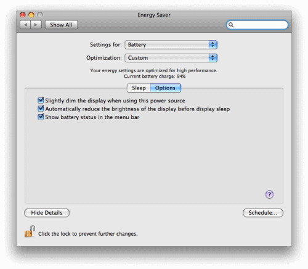The height and width of the screenshot is (269, 308).
Task: Click the padlock icon to lock settings
Action: click(30, 231)
